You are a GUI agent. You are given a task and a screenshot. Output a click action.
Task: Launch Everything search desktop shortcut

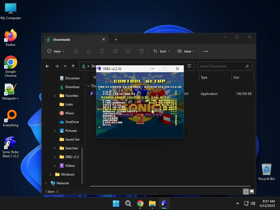pyautogui.click(x=11, y=118)
